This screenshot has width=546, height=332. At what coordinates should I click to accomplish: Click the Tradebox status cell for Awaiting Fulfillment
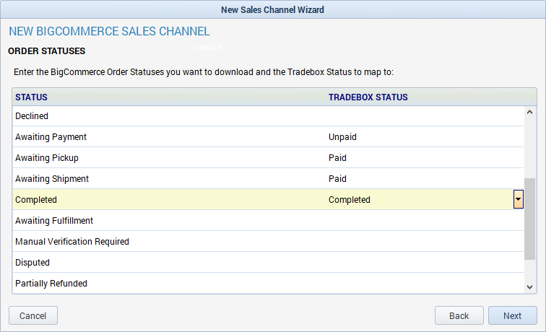point(425,220)
